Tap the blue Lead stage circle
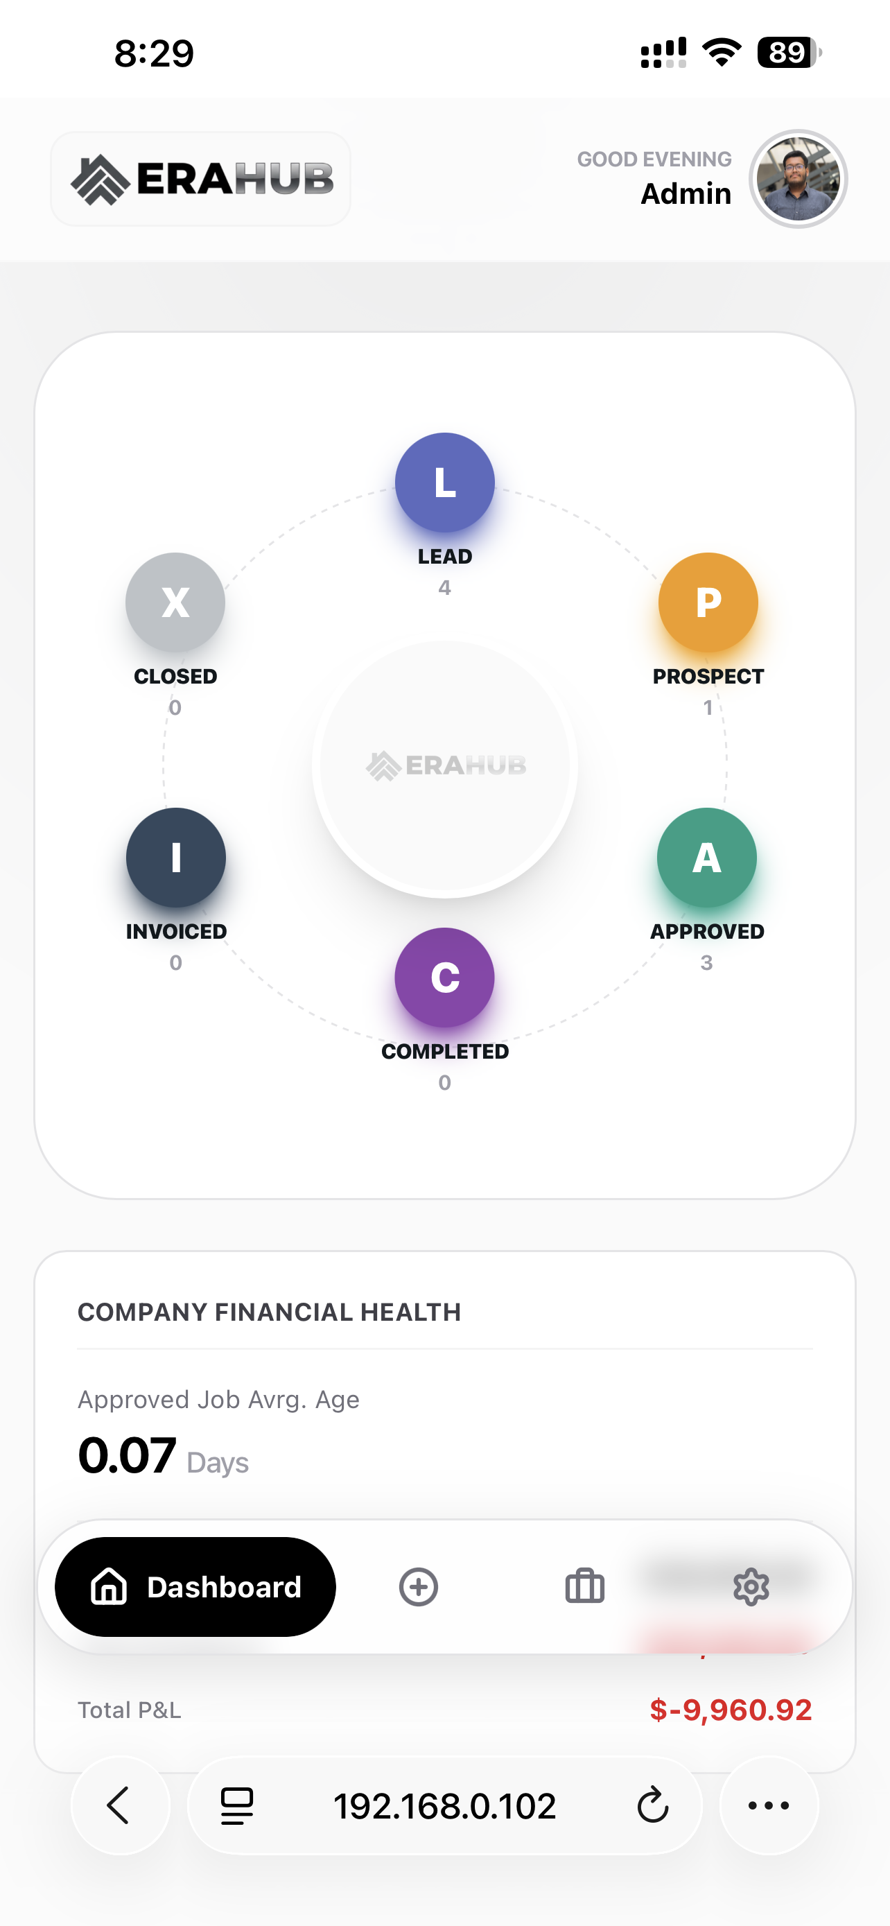890x1926 pixels. click(444, 483)
